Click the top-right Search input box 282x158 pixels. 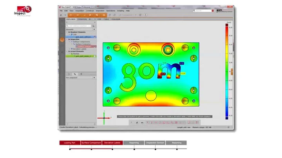click(202, 11)
